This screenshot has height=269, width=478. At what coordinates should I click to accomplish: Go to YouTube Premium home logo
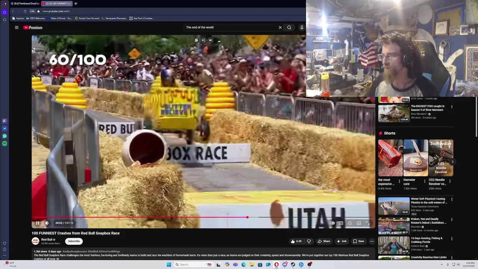click(33, 28)
